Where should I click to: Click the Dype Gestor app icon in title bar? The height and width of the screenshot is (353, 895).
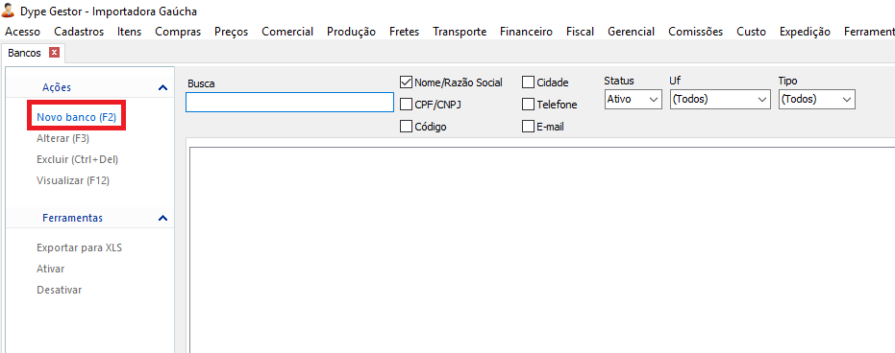tap(9, 11)
